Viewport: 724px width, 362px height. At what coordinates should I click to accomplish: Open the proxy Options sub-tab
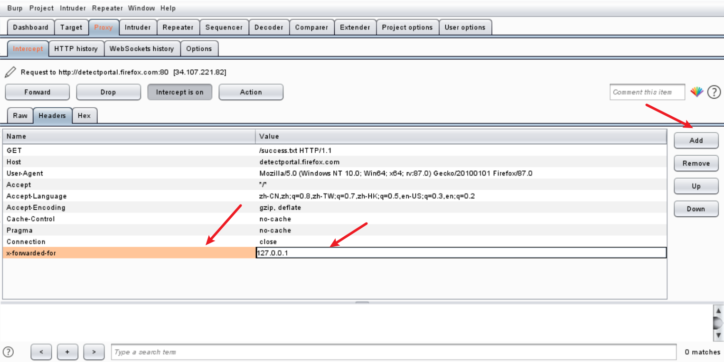click(x=199, y=48)
